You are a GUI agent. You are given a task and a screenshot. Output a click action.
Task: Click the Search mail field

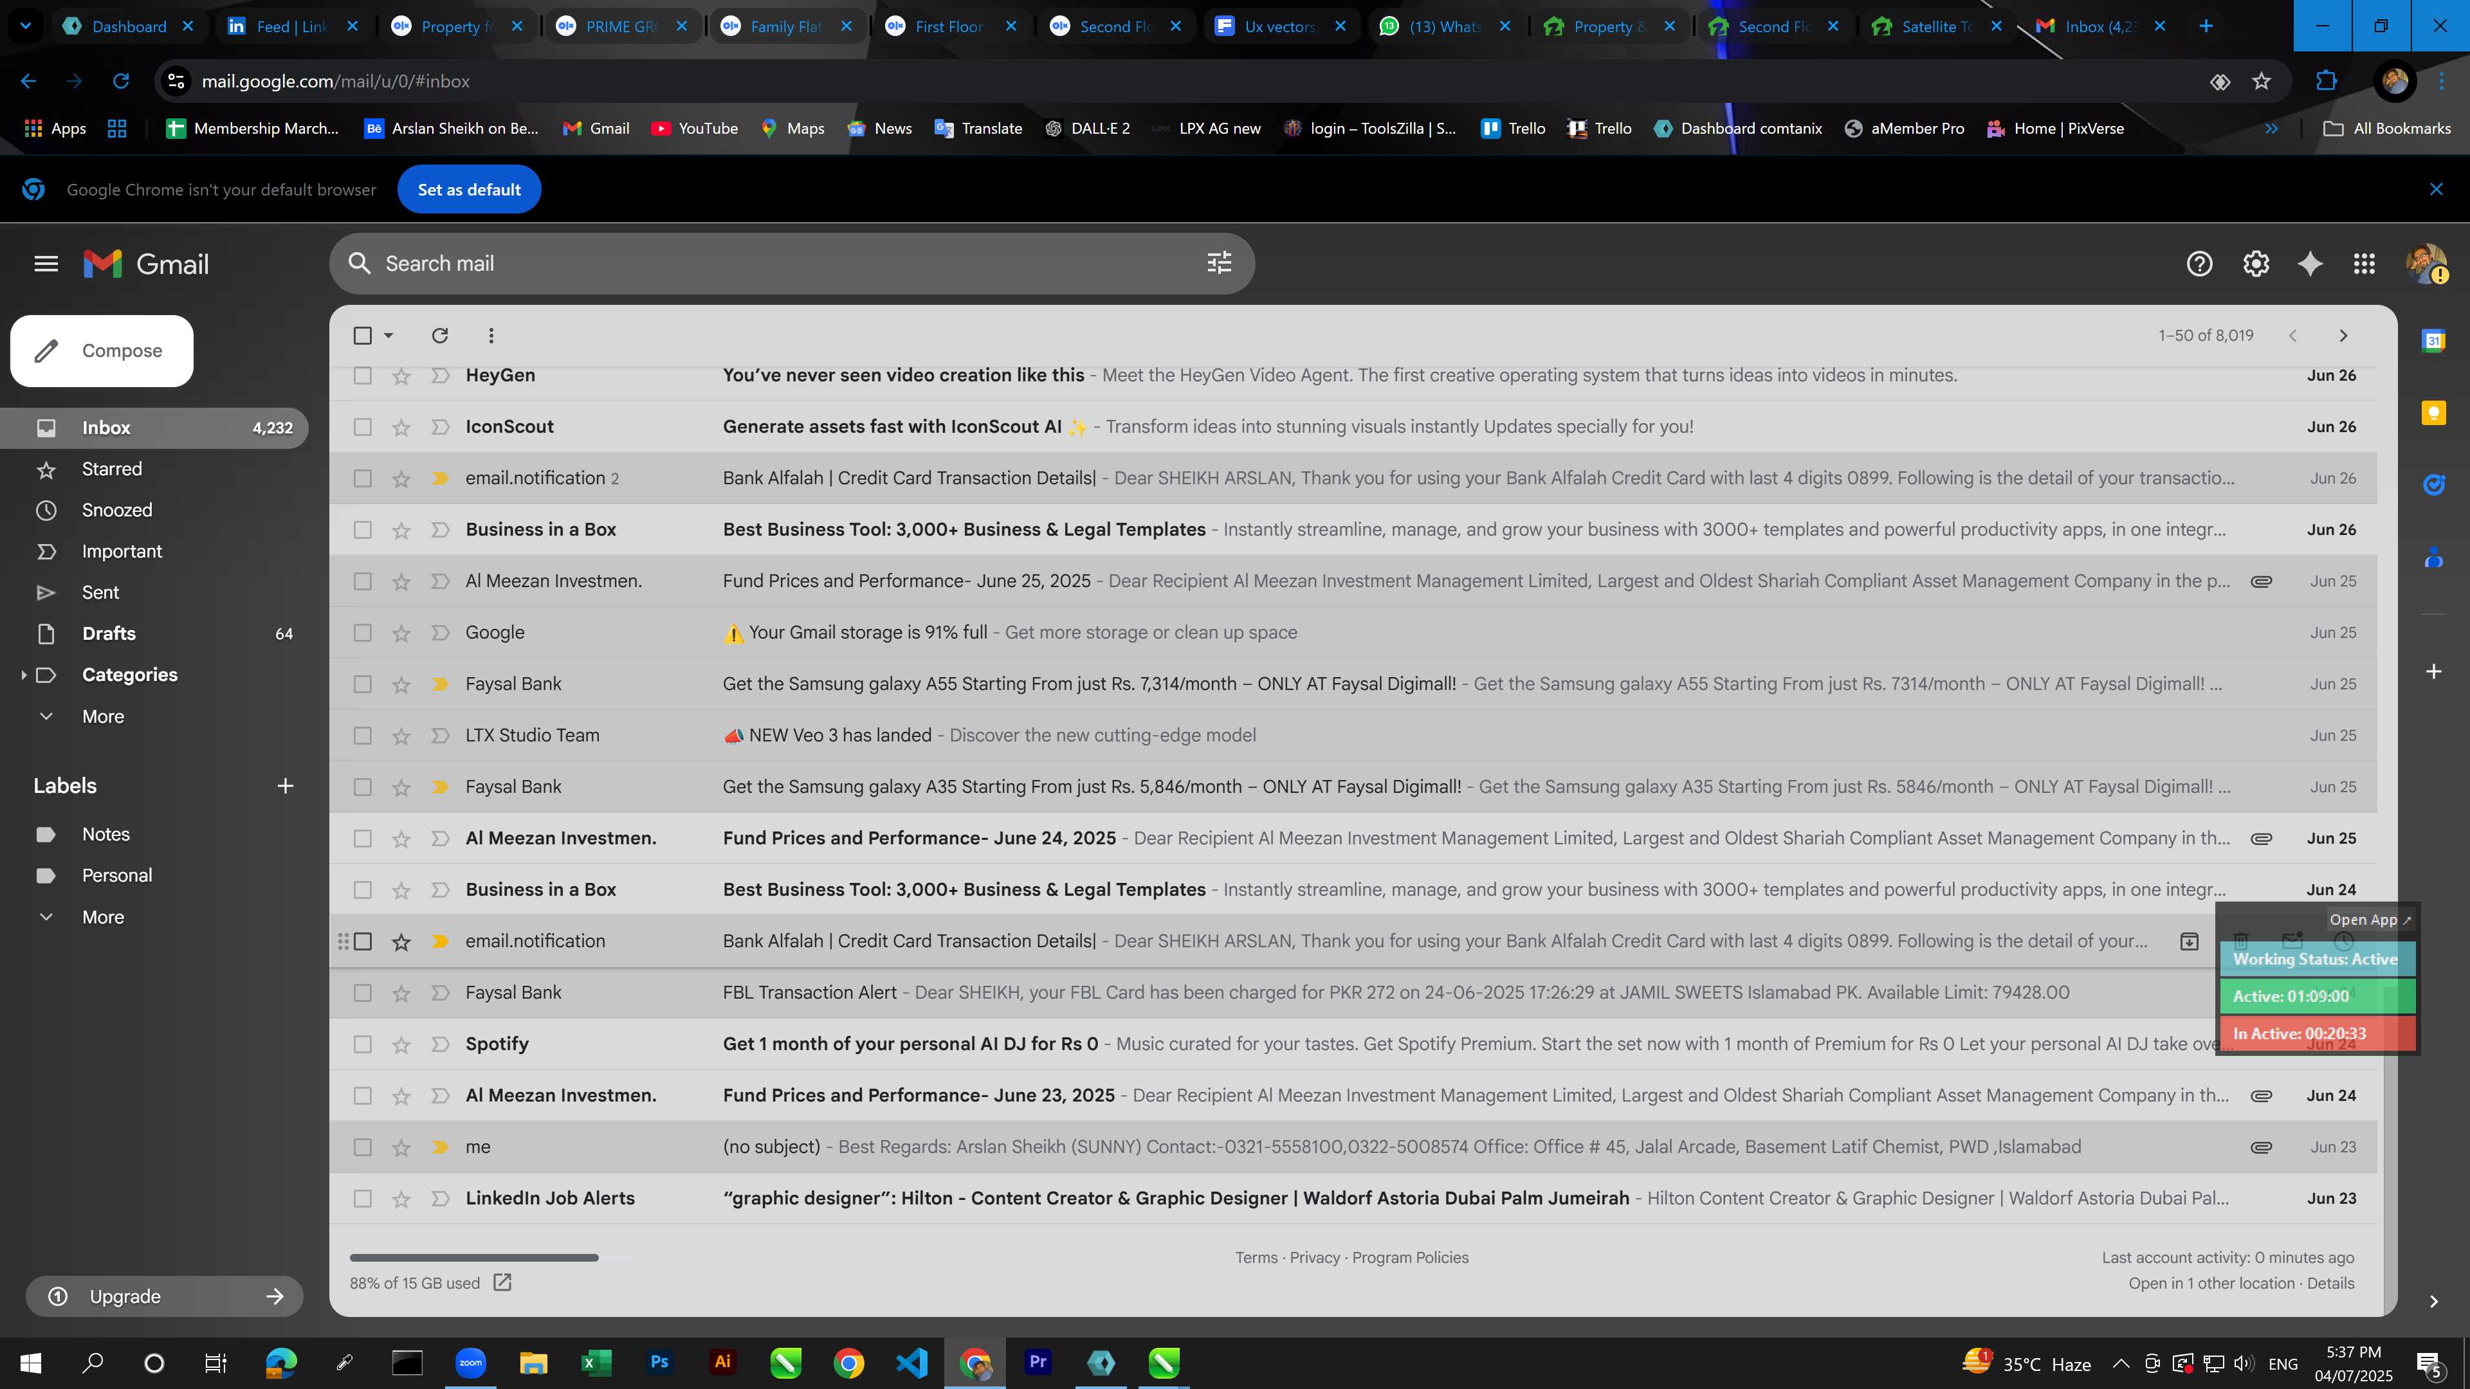coord(792,264)
